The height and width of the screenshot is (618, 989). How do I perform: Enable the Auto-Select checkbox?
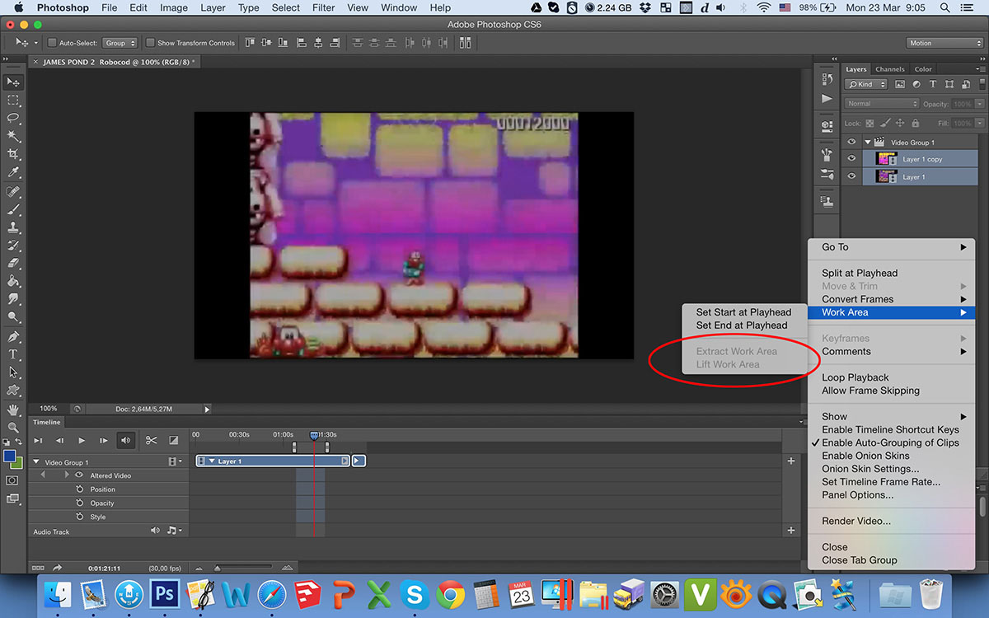coord(52,43)
